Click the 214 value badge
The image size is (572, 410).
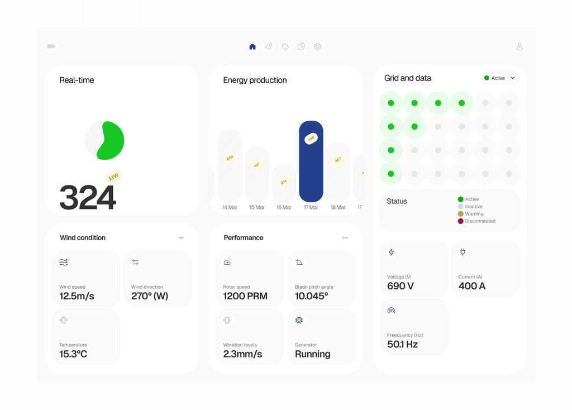284,182
